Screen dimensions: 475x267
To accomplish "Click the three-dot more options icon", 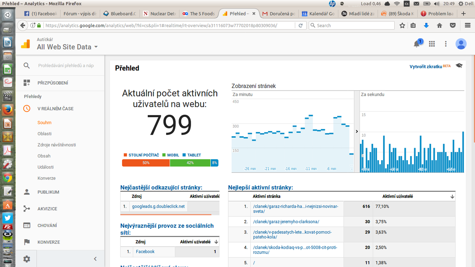I will click(446, 44).
